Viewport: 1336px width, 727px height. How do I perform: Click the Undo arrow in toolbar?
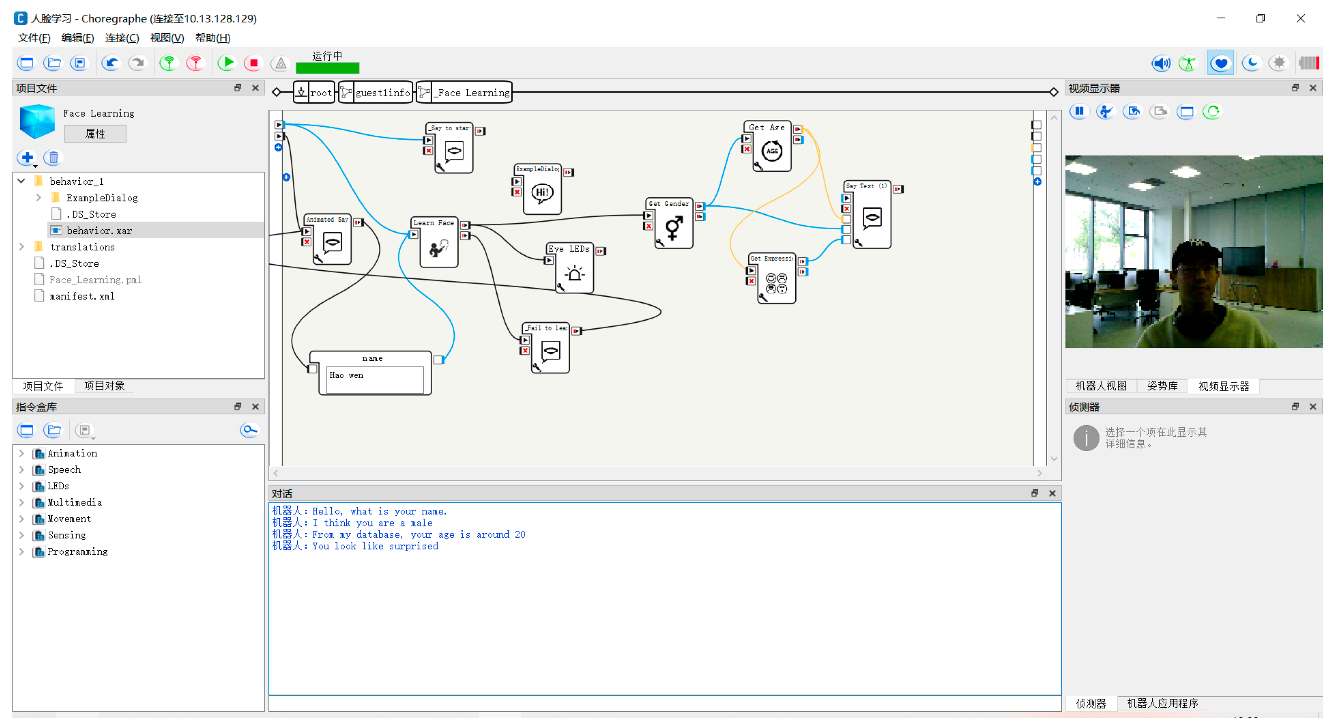[111, 63]
